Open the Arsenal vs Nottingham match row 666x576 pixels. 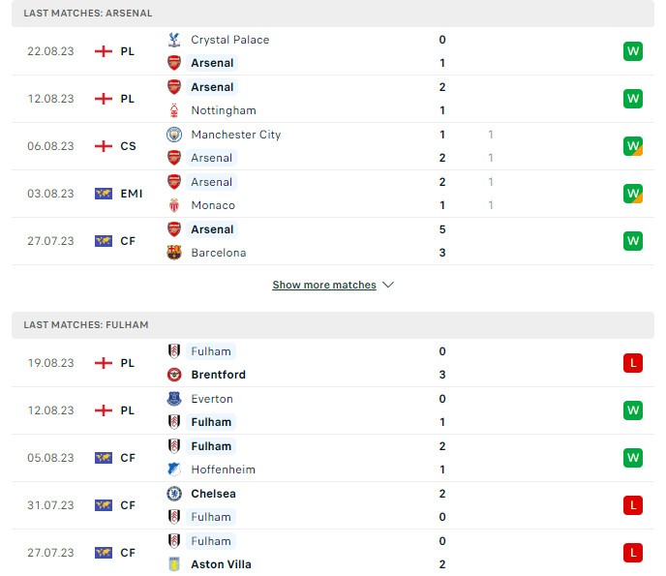329,99
